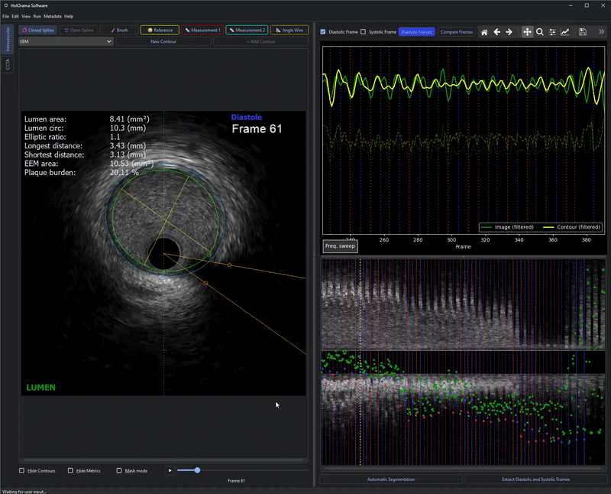This screenshot has height=494, width=611.
Task: Check the Hide Metrics box
Action: click(x=70, y=470)
